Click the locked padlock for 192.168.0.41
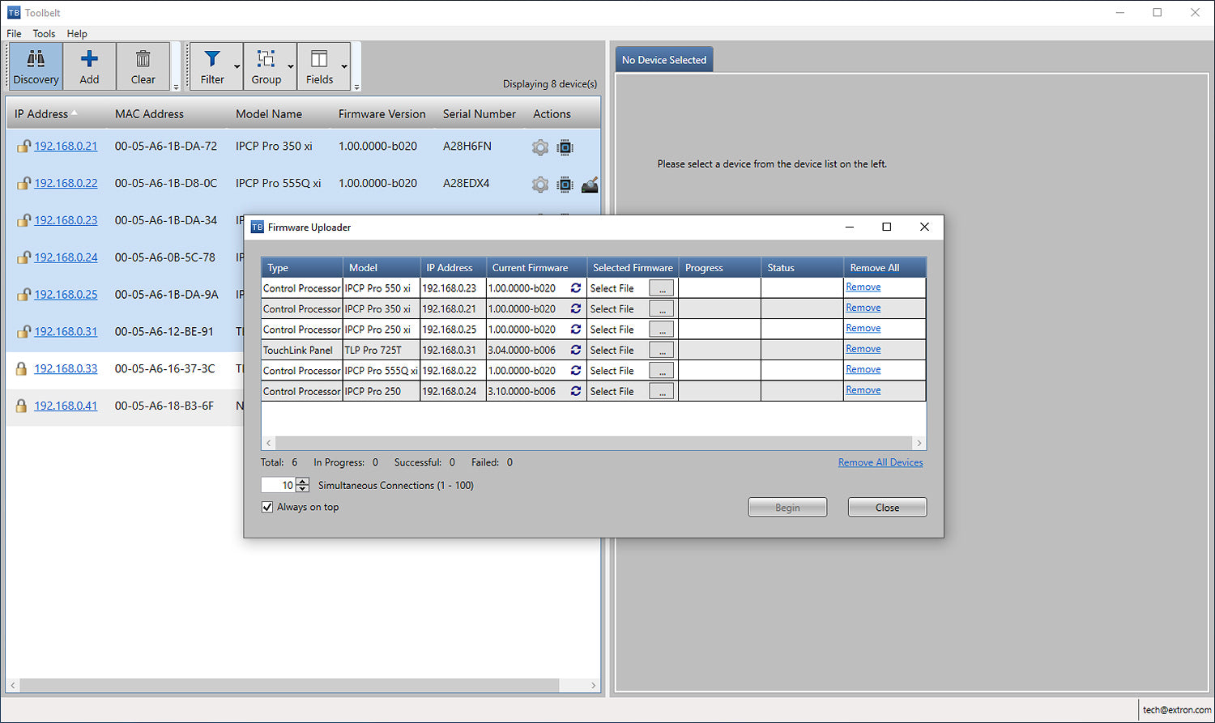The width and height of the screenshot is (1215, 723). 22,406
